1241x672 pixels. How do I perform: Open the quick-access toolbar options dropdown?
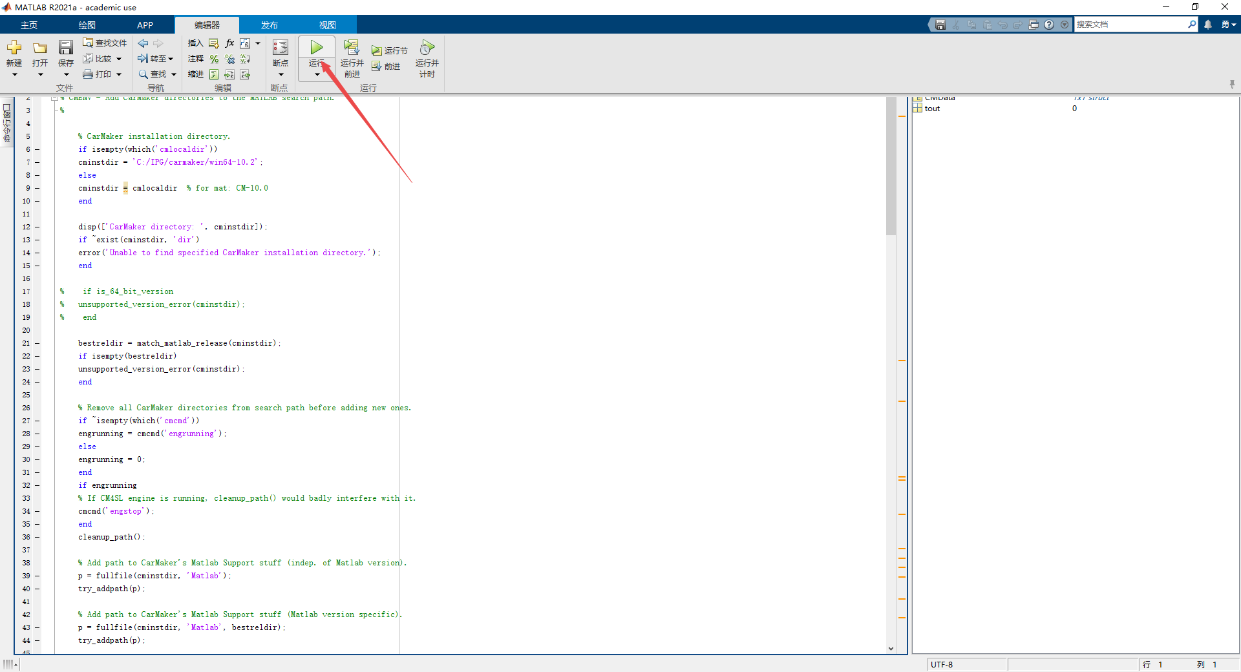1065,25
